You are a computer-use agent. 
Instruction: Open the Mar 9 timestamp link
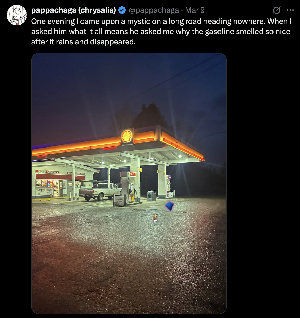point(195,10)
